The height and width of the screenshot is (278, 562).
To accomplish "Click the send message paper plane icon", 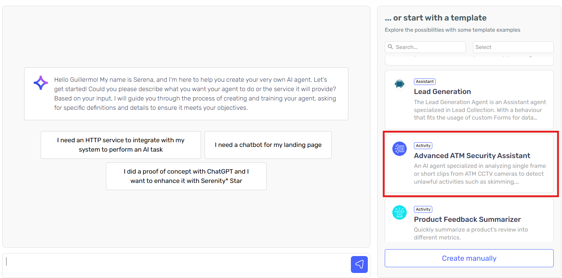I will 359,265.
